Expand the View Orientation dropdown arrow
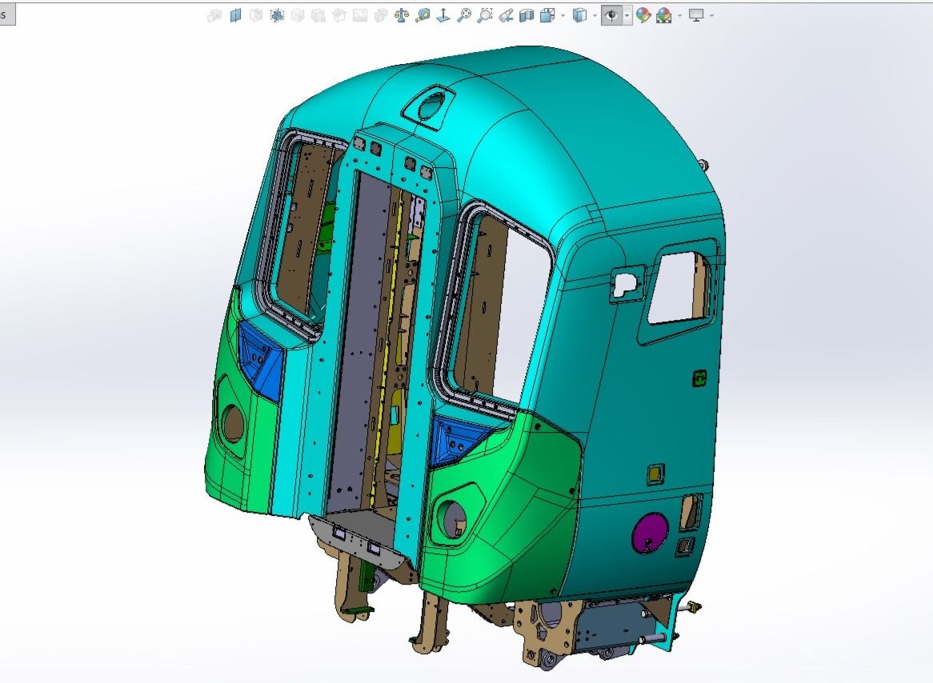Image resolution: width=933 pixels, height=683 pixels. click(x=563, y=15)
